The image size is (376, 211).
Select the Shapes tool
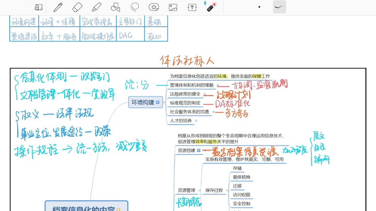pos(115,7)
